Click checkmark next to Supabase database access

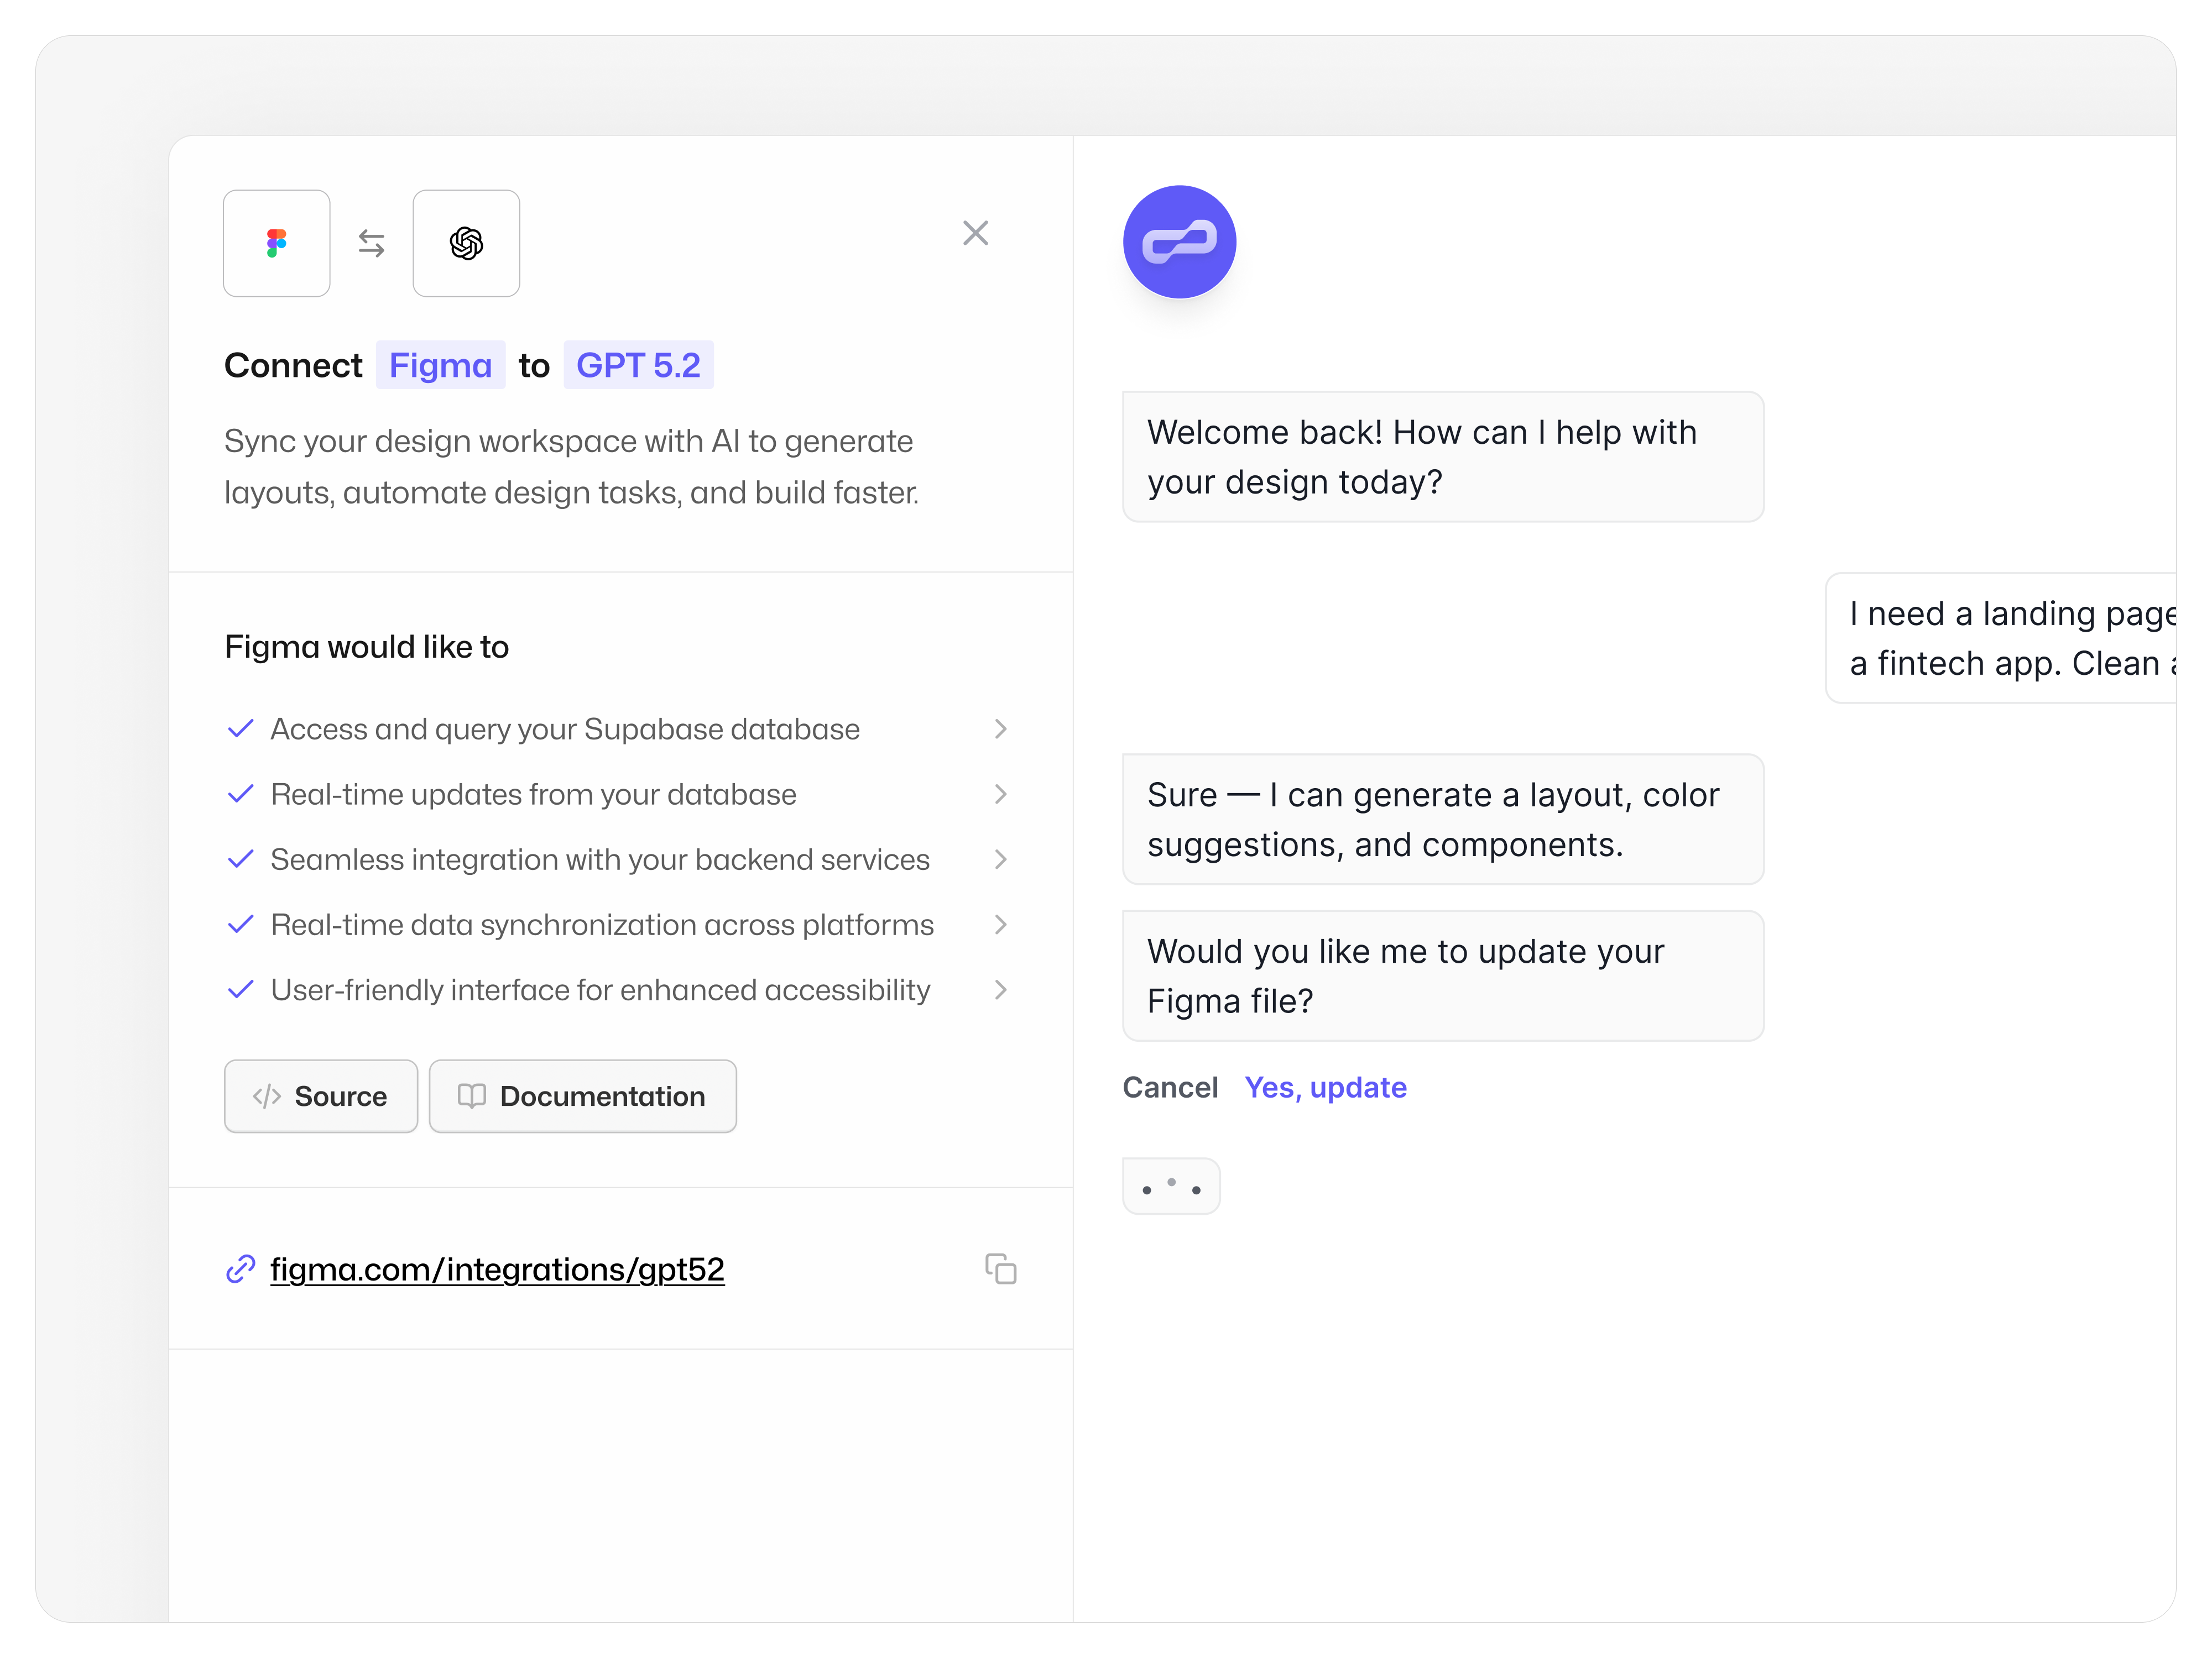(x=241, y=730)
